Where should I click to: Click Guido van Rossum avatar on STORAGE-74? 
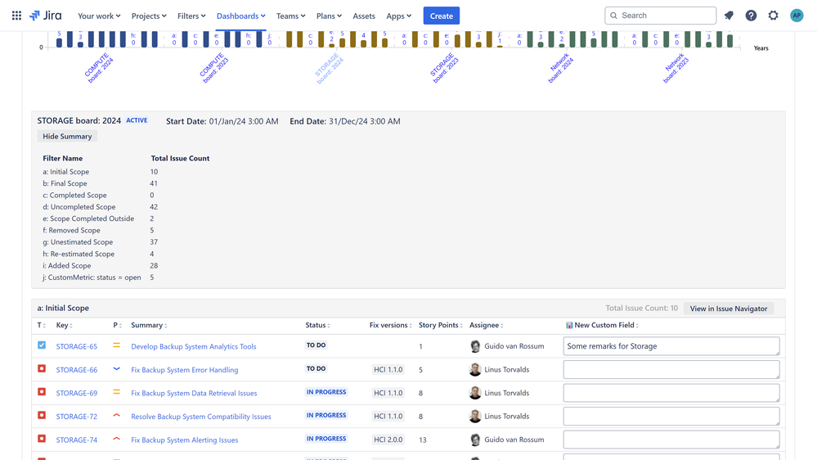475,440
